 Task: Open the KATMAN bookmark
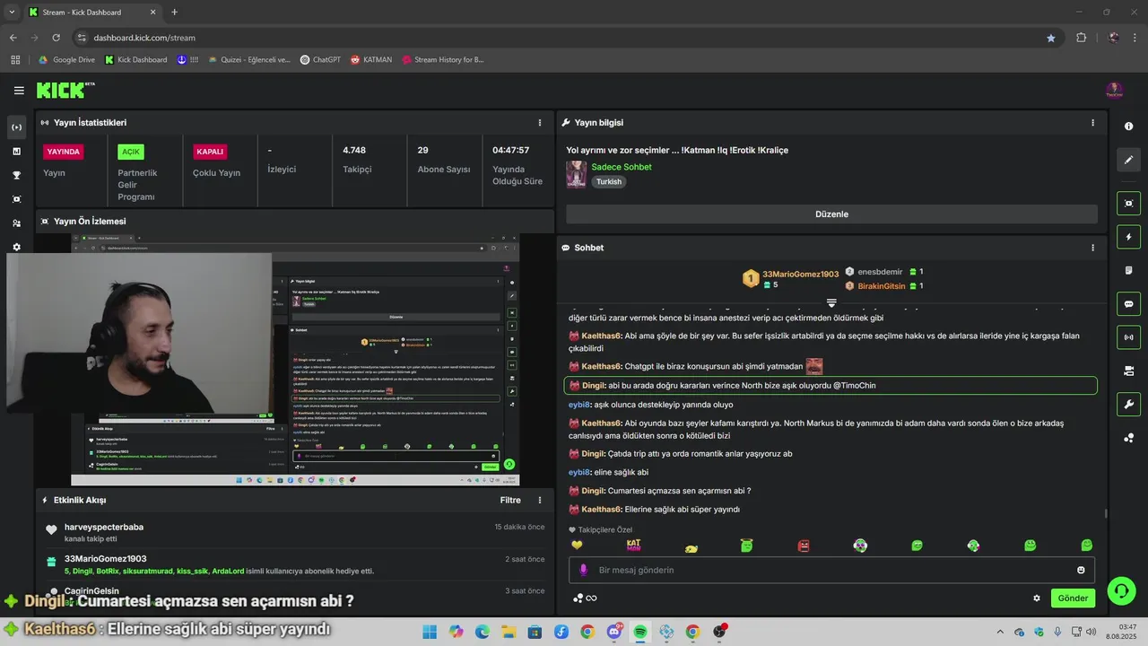click(x=371, y=60)
